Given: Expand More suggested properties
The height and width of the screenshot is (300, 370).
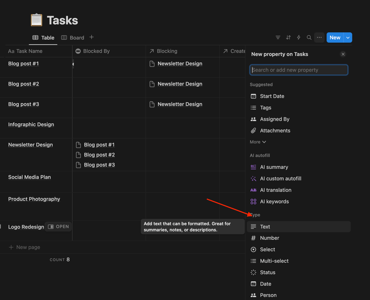Looking at the screenshot, I should click(258, 142).
